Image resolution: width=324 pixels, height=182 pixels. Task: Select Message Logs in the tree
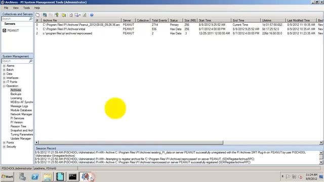(19, 106)
